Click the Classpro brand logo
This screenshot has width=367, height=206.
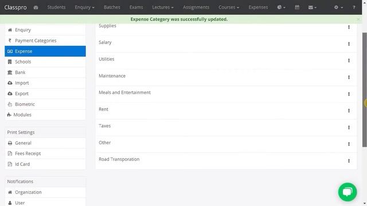pyautogui.click(x=15, y=7)
